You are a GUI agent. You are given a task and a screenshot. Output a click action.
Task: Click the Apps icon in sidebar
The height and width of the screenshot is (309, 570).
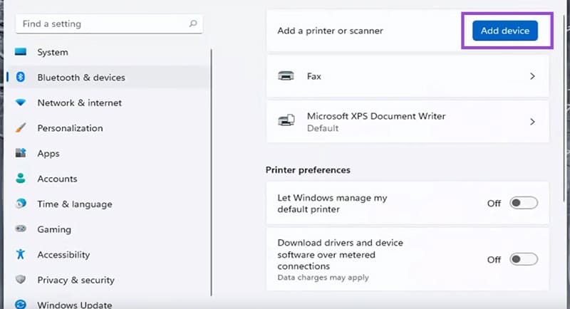21,153
